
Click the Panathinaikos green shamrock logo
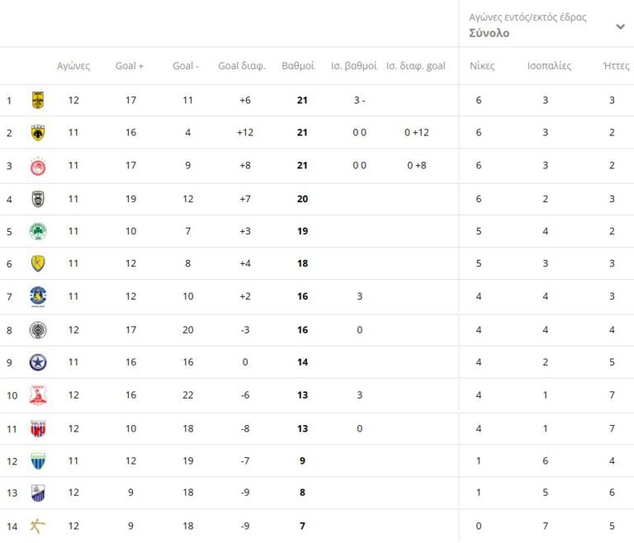tap(37, 231)
